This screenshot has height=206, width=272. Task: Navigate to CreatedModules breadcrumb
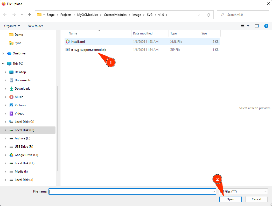[x=115, y=15]
